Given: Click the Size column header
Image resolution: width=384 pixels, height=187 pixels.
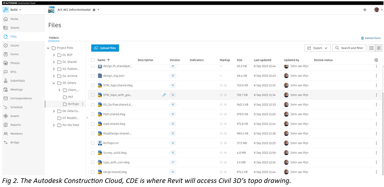Looking at the screenshot, I should tap(239, 60).
